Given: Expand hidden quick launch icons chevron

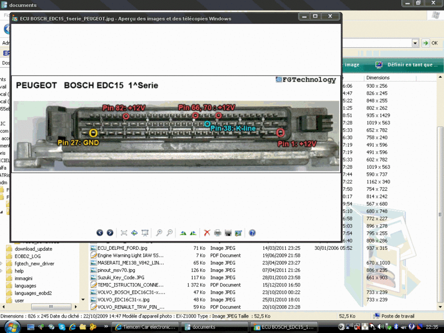Looking at the screenshot, I should (106, 326).
